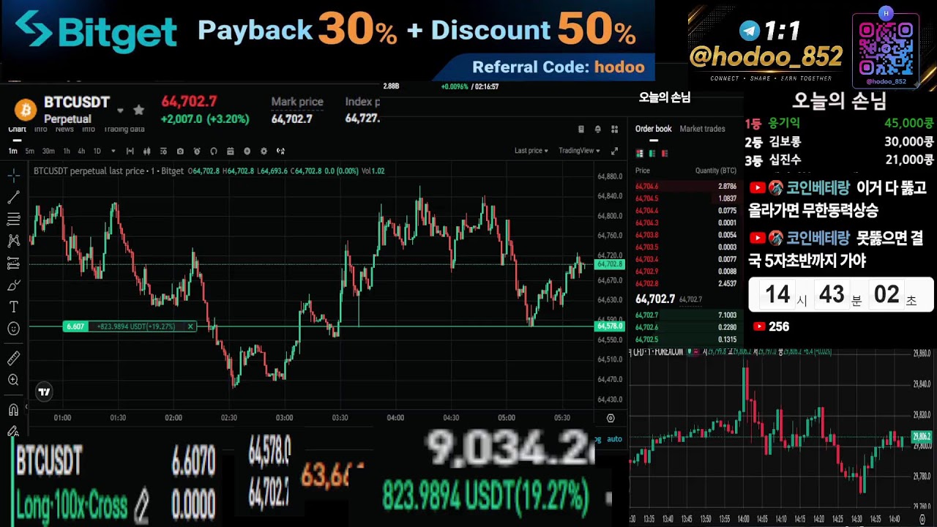Edit the Long 100x Cross leverage pencil
The image size is (937, 527).
pyautogui.click(x=141, y=505)
